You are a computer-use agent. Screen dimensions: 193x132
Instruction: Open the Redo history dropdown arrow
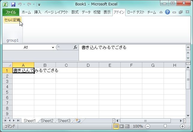pyautogui.click(x=34, y=4)
